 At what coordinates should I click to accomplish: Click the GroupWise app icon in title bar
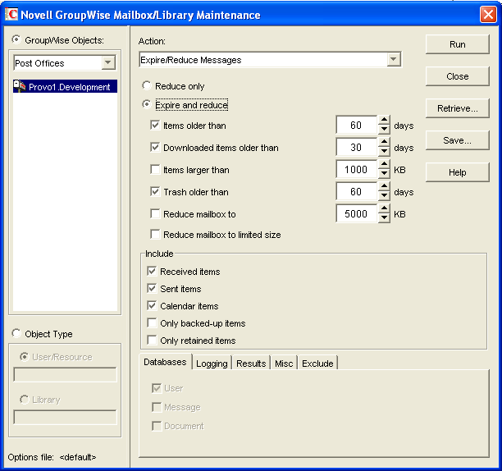click(x=11, y=15)
